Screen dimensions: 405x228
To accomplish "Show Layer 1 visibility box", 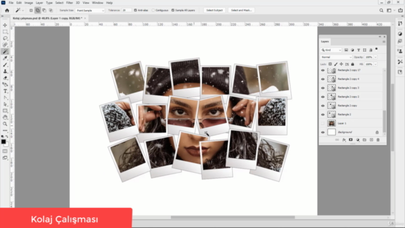I will 323,123.
